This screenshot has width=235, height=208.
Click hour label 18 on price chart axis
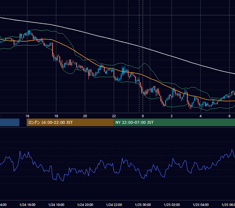tap(56, 116)
